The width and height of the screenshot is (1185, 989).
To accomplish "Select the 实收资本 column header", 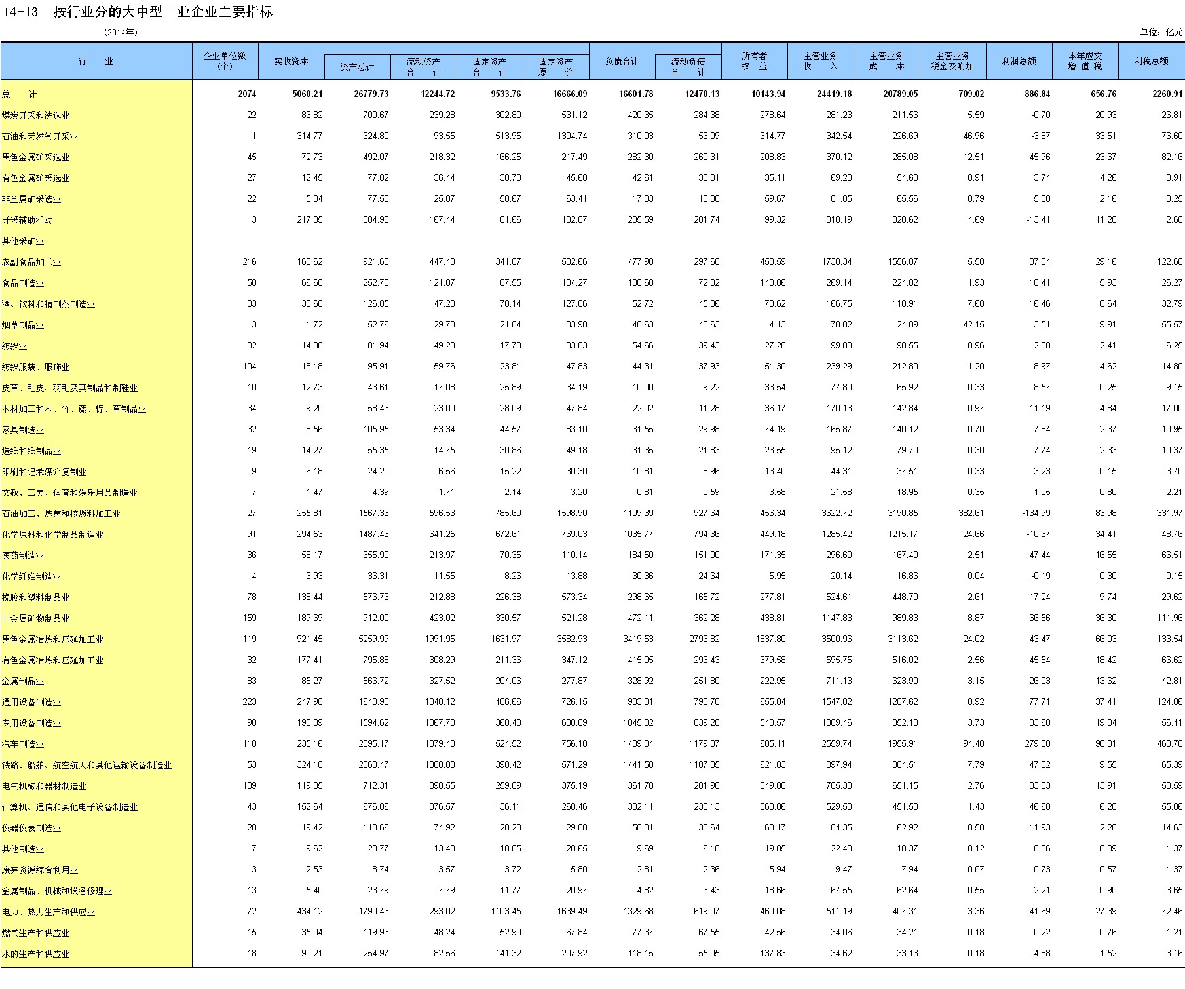I will pos(291,61).
